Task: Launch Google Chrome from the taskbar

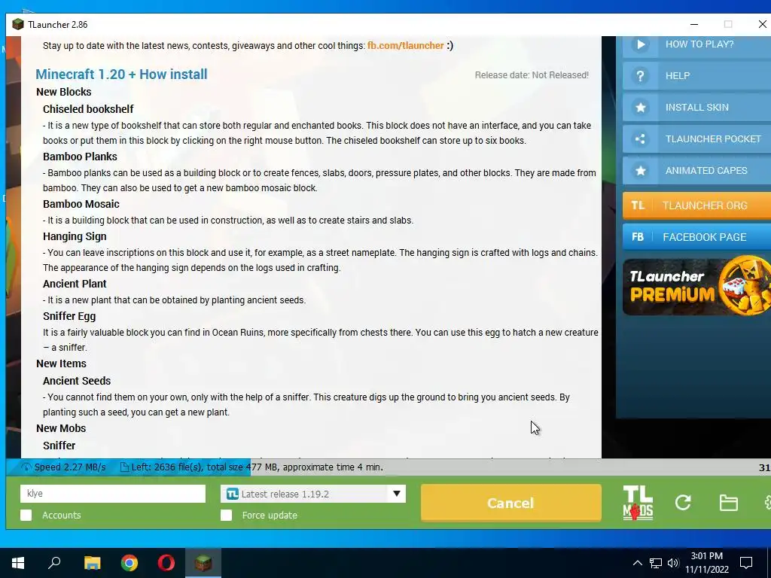Action: tap(130, 563)
